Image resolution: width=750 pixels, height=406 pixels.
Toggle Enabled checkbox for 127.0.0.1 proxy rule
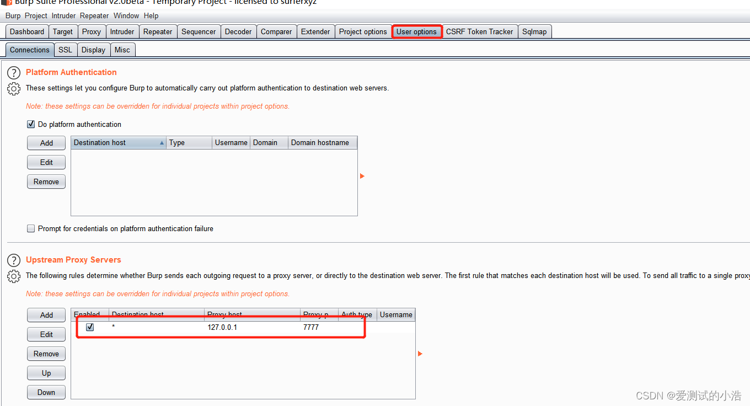[x=90, y=327]
